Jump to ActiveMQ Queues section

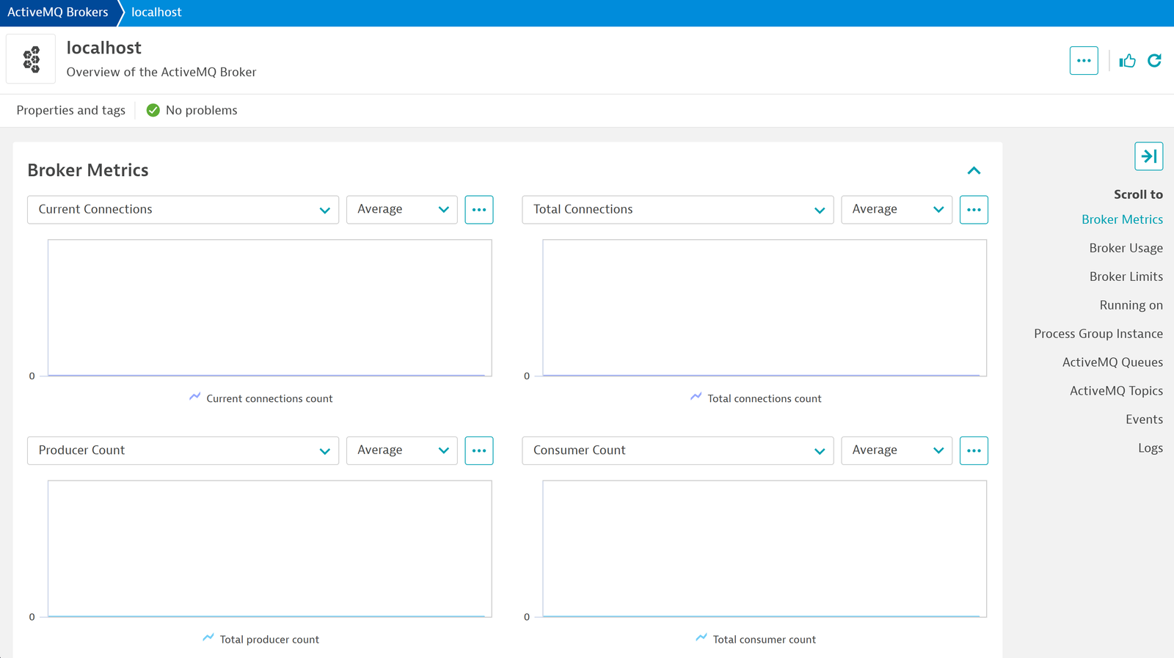pos(1112,362)
